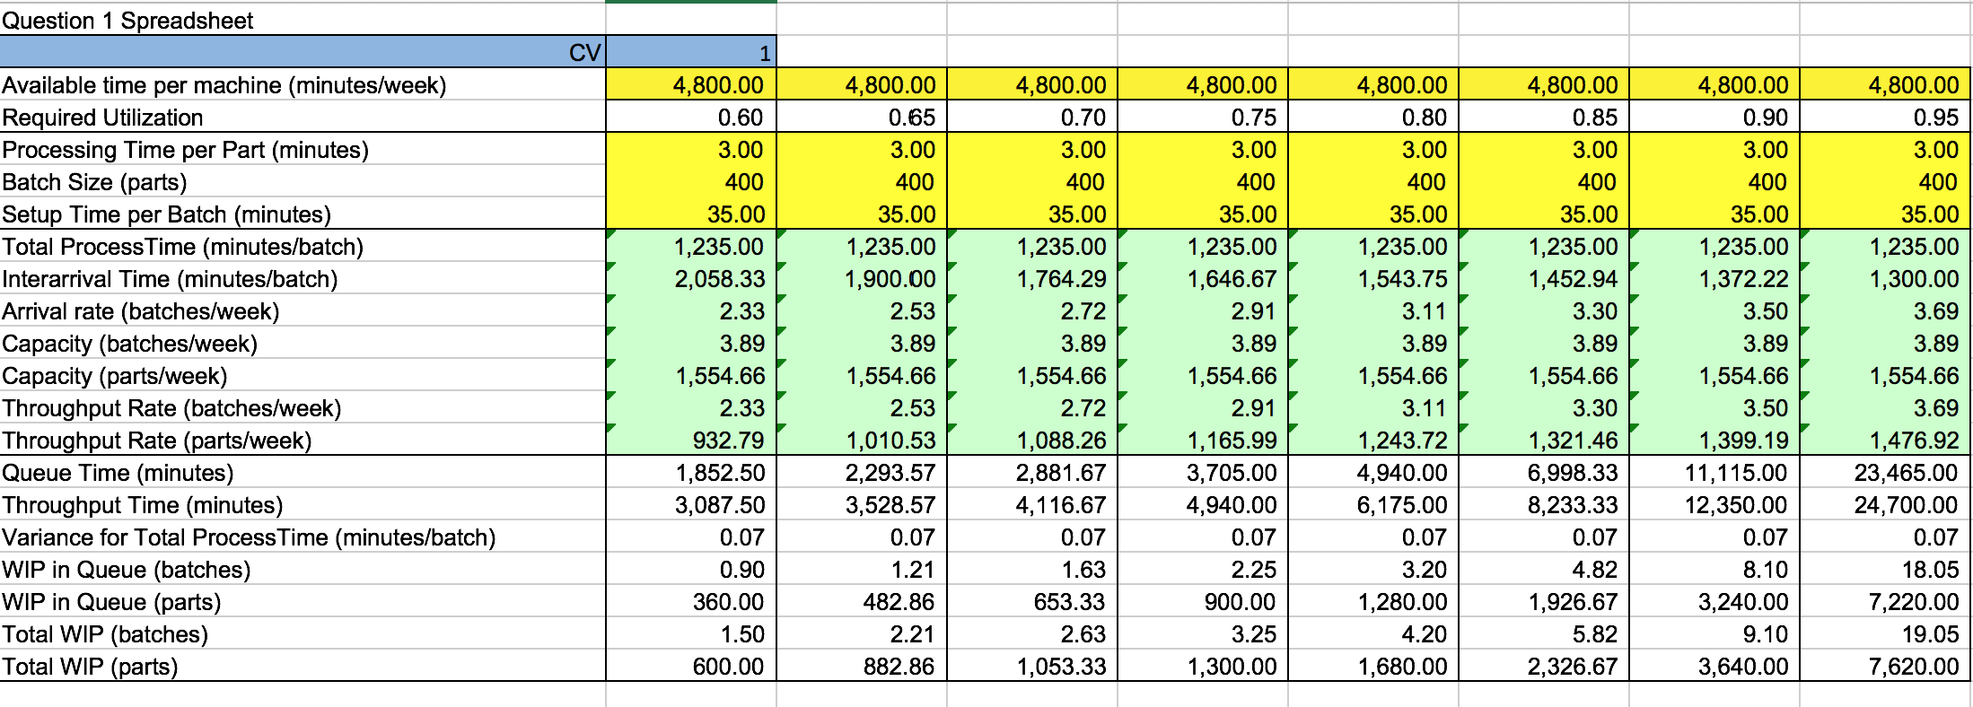Select 'Variance for Total ProcessTime (minutes/batch)' label
This screenshot has width=1973, height=707.
249,537
